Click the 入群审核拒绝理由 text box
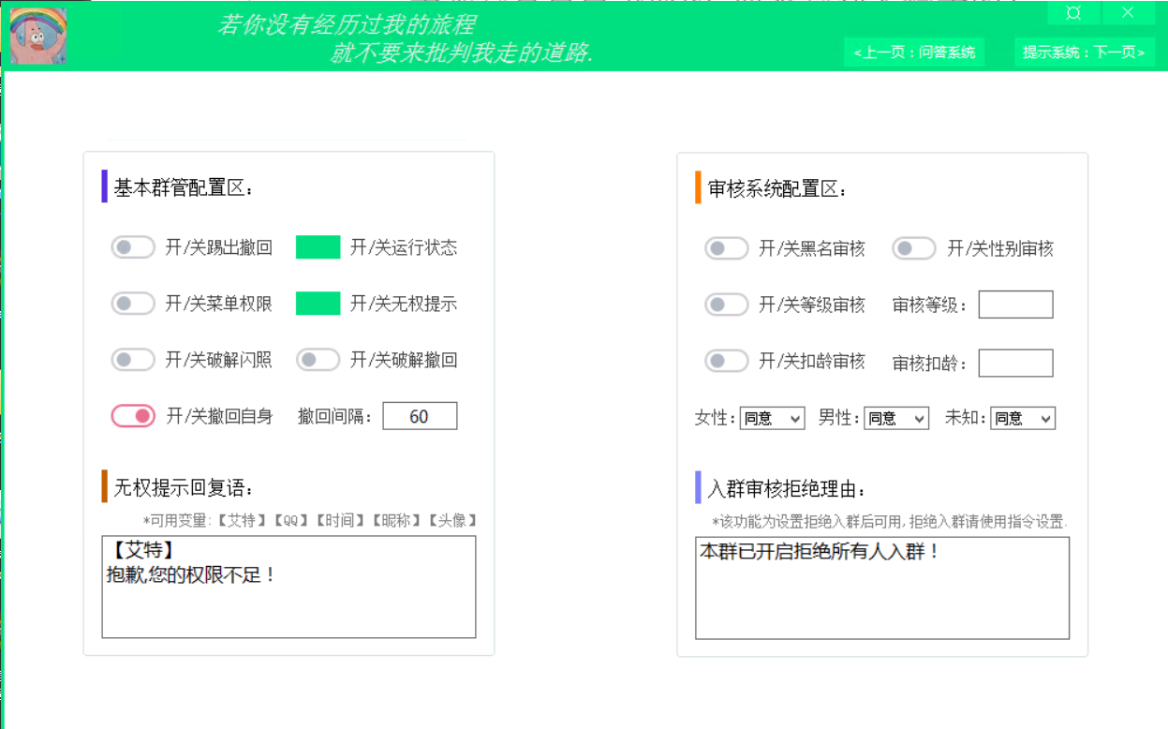The image size is (1168, 729). tap(882, 588)
